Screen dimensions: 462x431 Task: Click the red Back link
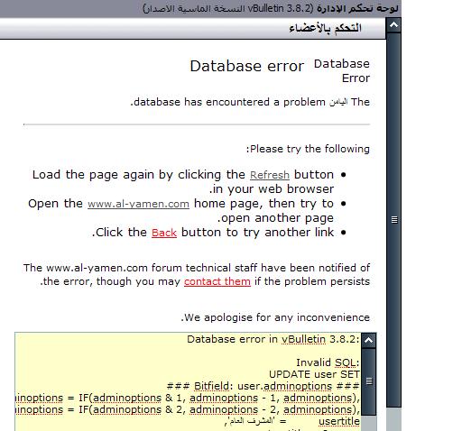click(164, 233)
